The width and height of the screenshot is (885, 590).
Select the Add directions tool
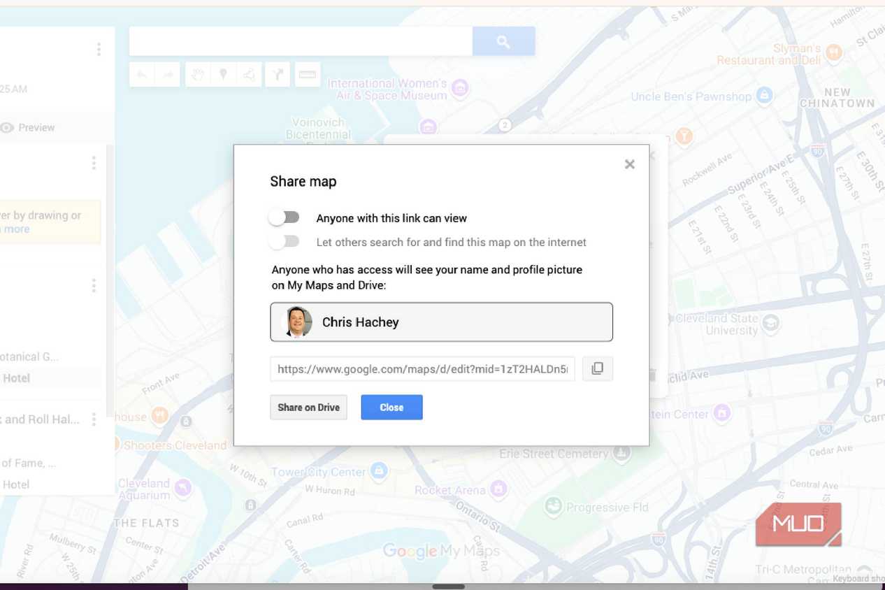[x=278, y=75]
